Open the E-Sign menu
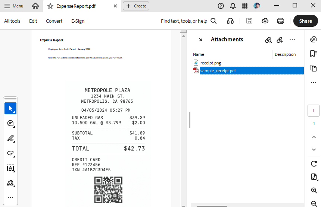 point(78,21)
